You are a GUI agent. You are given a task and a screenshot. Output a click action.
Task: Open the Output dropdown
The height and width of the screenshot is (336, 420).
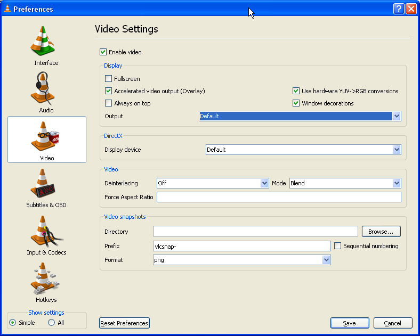click(300, 116)
